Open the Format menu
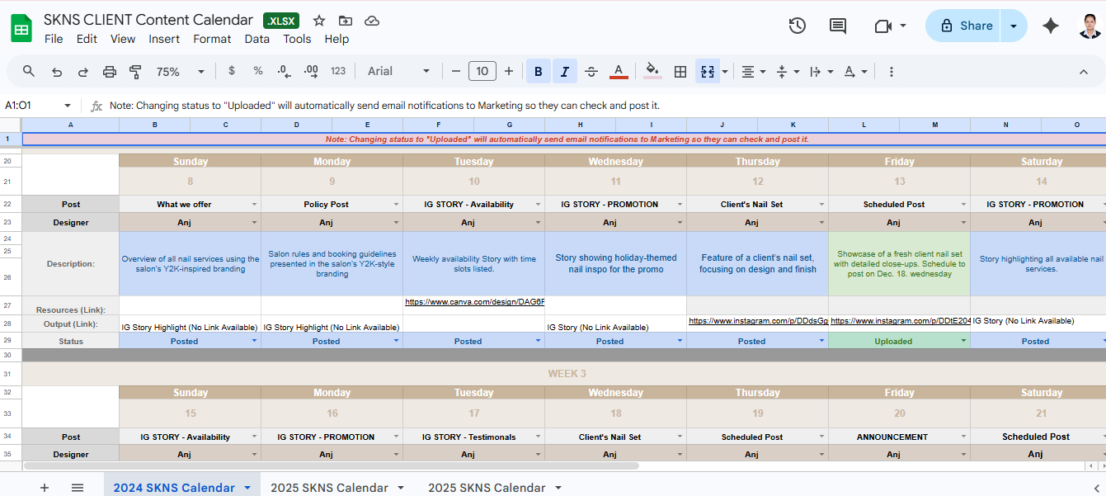 coord(212,39)
